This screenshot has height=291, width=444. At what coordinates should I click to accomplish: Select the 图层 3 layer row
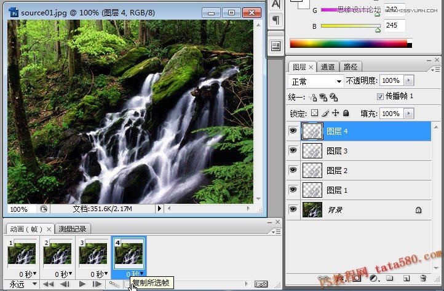(359, 151)
